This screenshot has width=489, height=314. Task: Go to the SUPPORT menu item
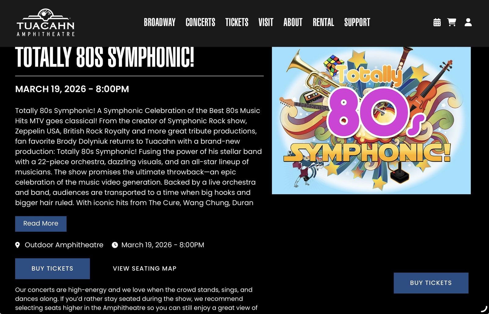tap(357, 22)
